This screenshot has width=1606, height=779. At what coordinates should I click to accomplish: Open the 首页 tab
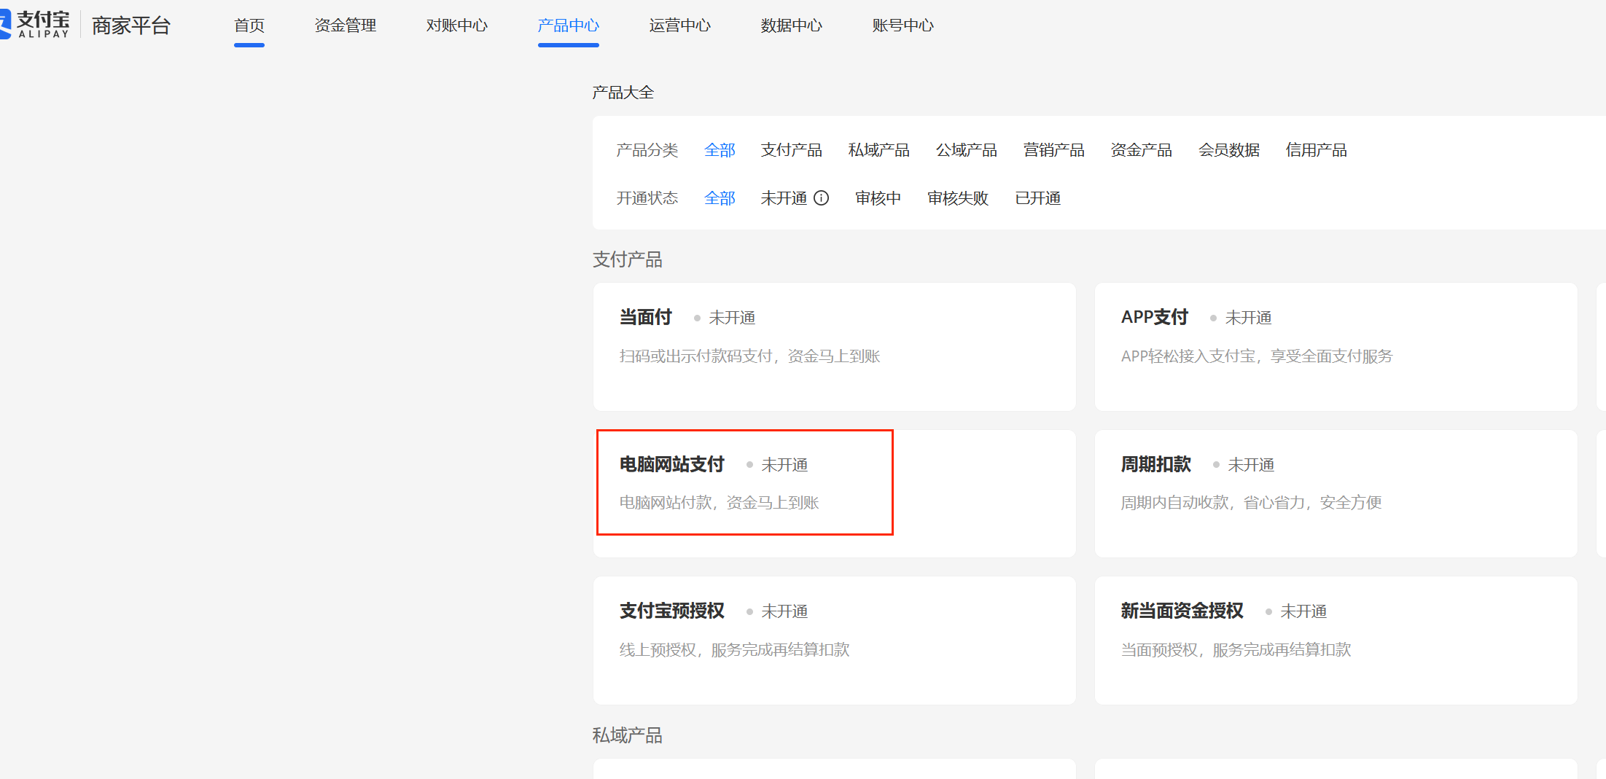(x=249, y=26)
